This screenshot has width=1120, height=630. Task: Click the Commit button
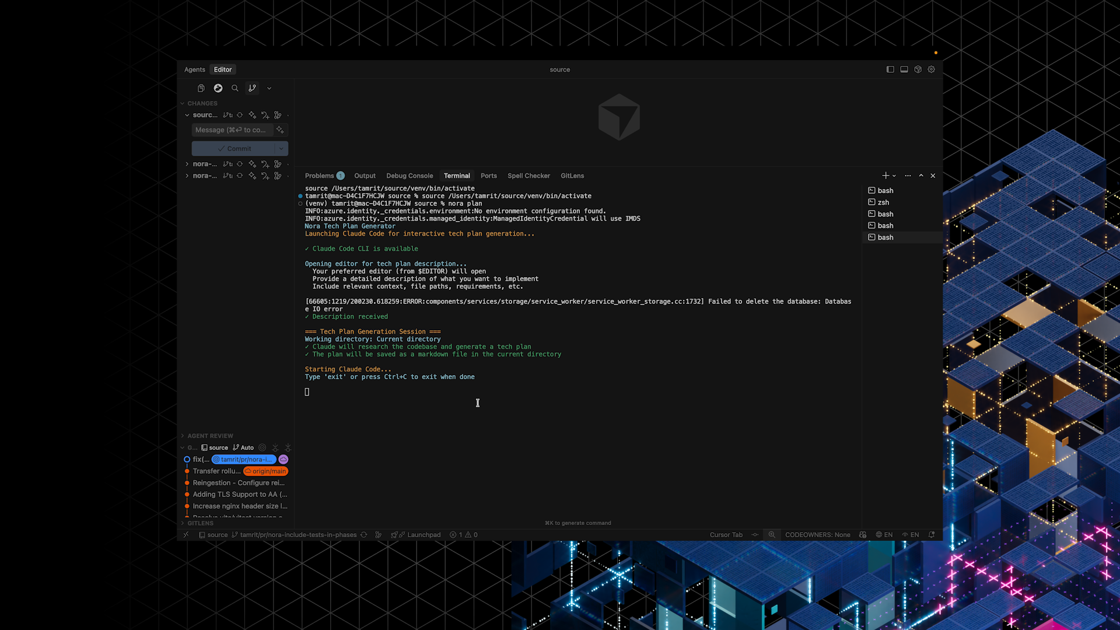click(233, 148)
